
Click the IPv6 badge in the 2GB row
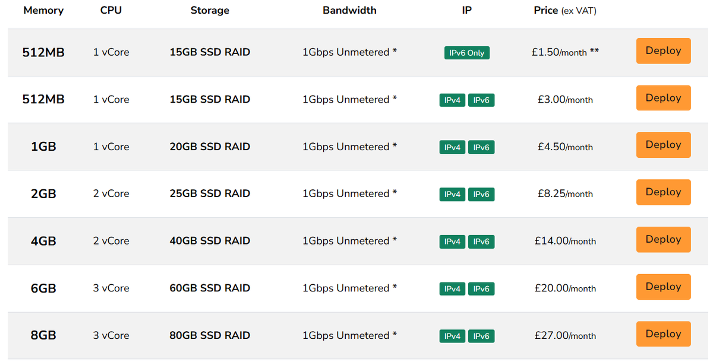tap(481, 194)
